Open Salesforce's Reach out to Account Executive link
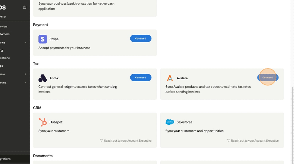Viewport: 294px width, 164px height. 255,141
